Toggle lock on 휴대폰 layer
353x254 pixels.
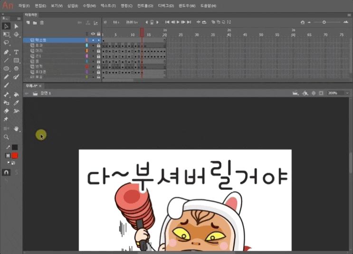[98, 72]
